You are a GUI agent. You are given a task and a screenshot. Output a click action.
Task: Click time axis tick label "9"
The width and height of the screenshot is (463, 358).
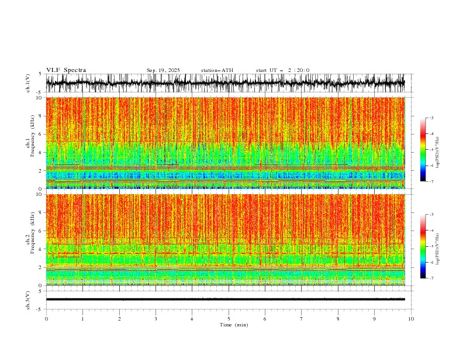click(x=374, y=319)
